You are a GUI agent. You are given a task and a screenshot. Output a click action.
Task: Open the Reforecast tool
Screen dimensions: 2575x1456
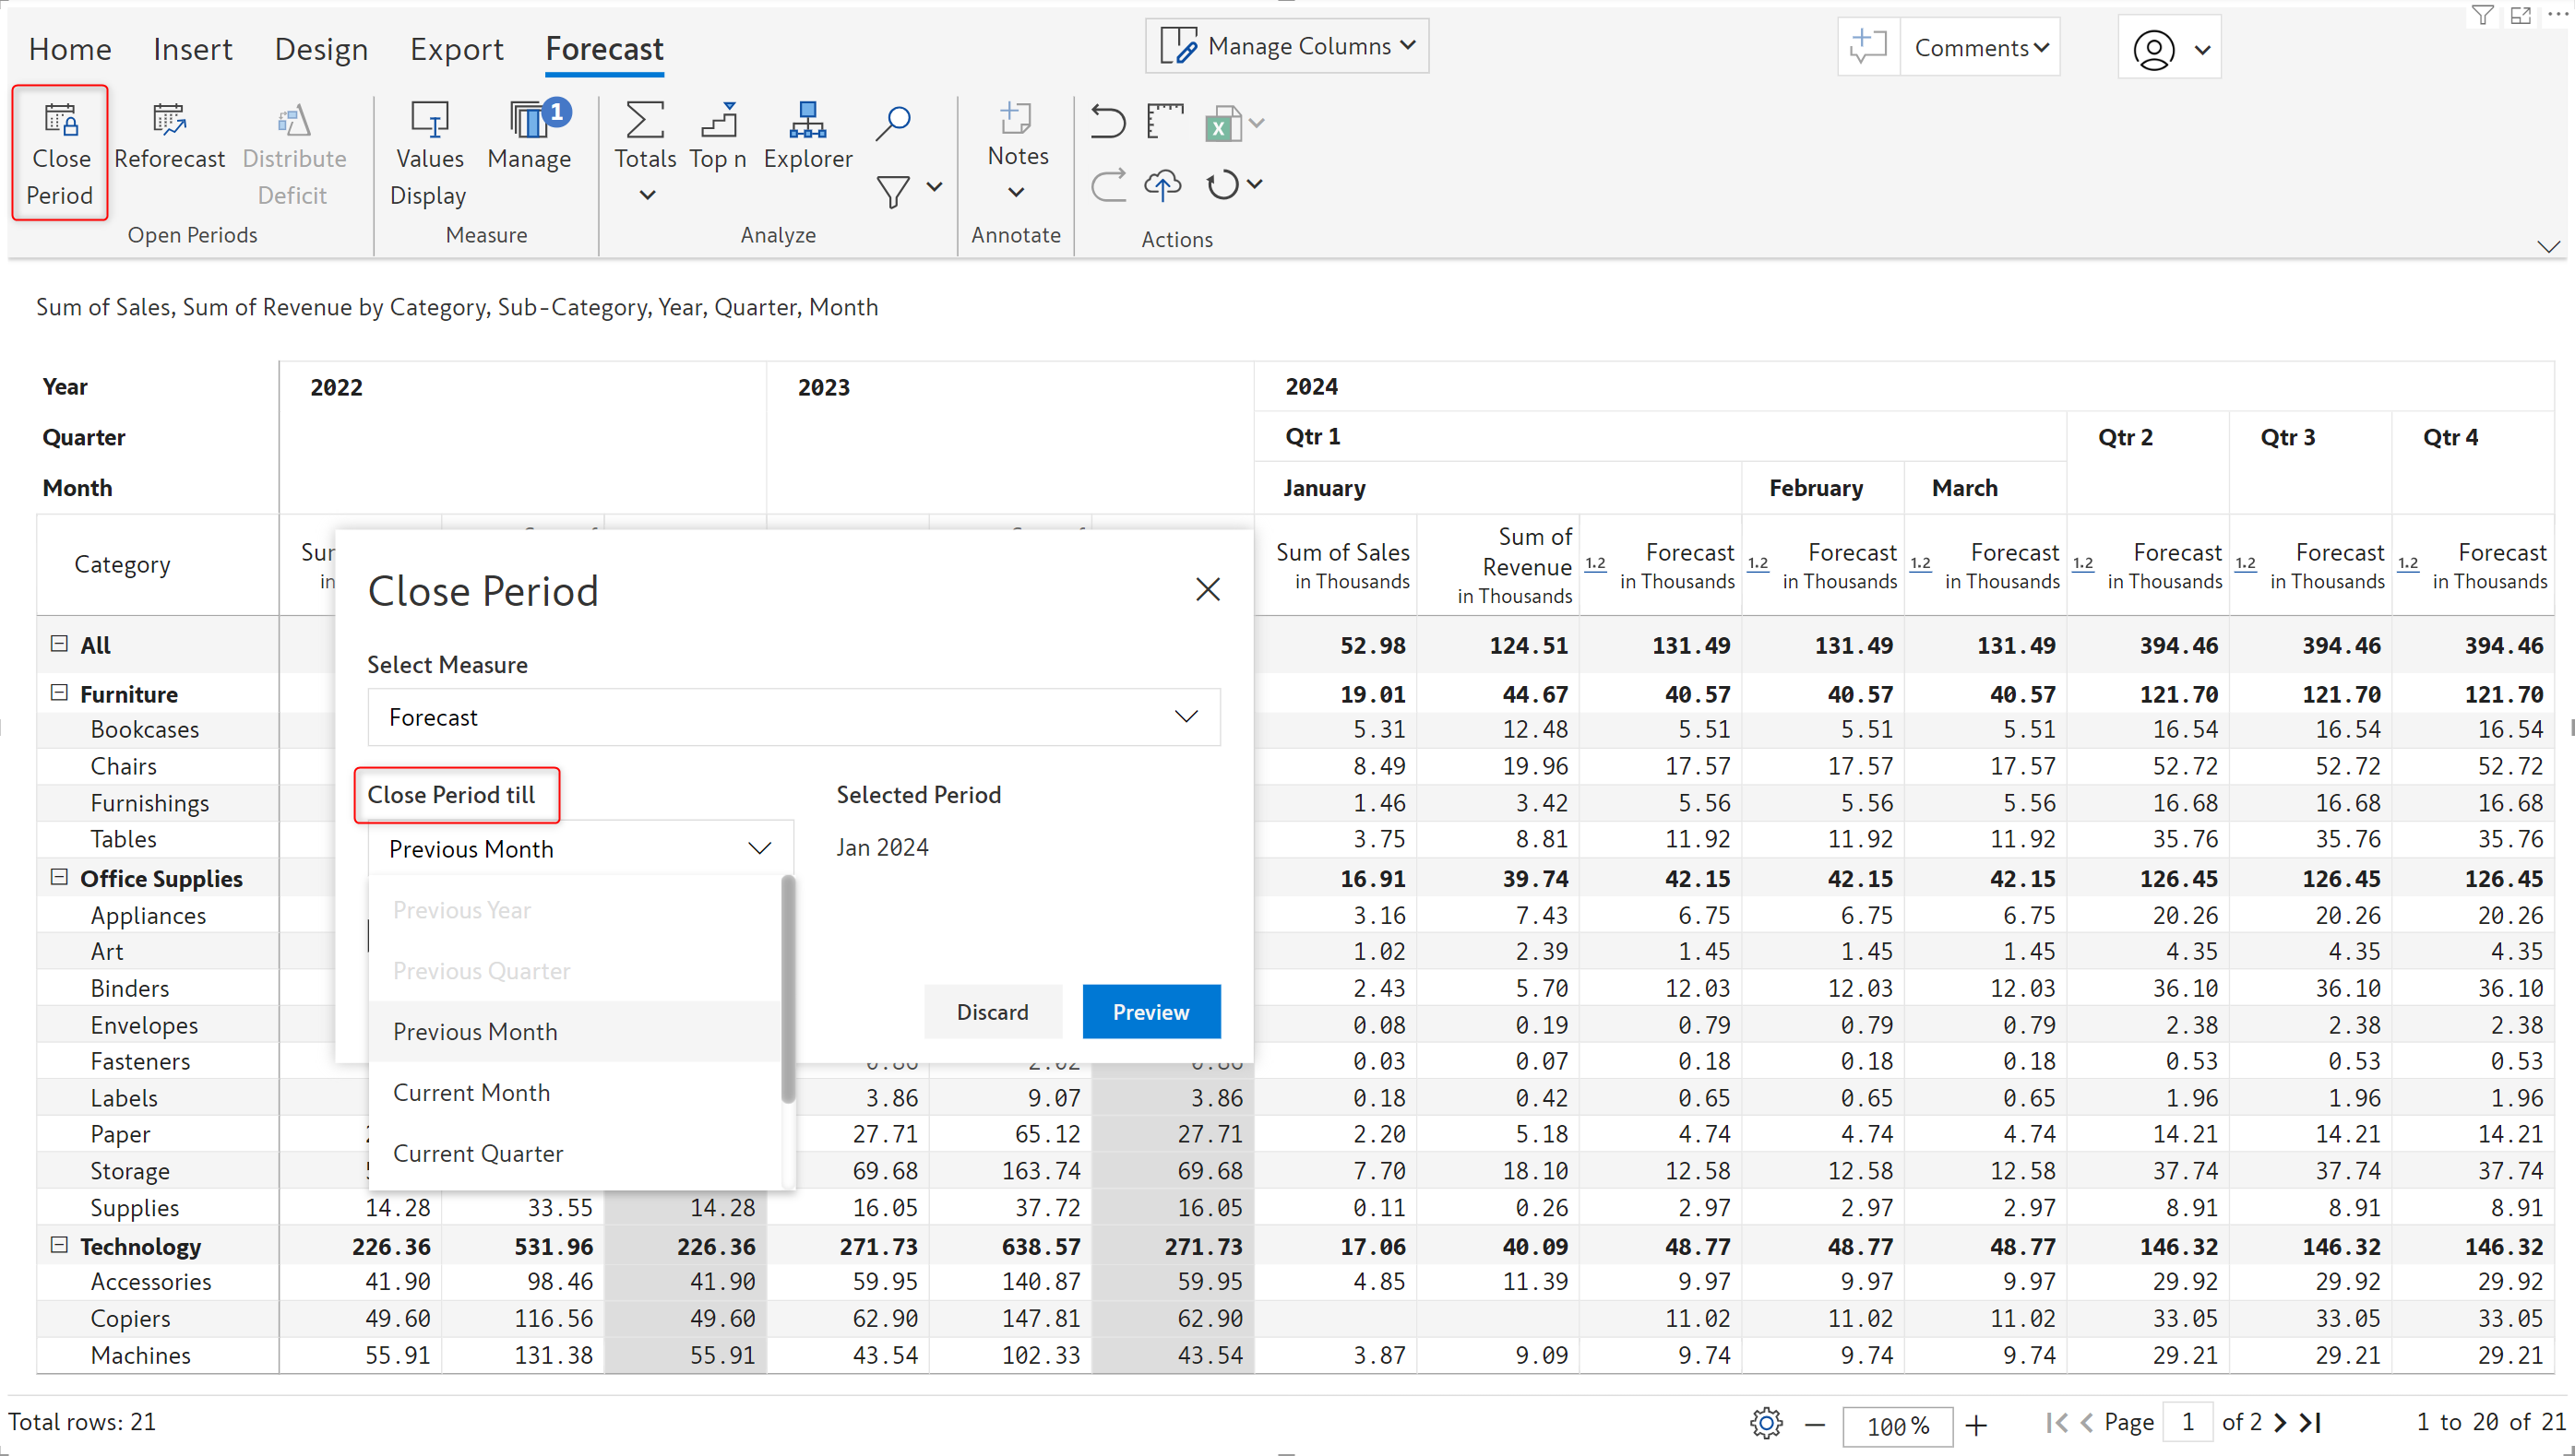169,122
